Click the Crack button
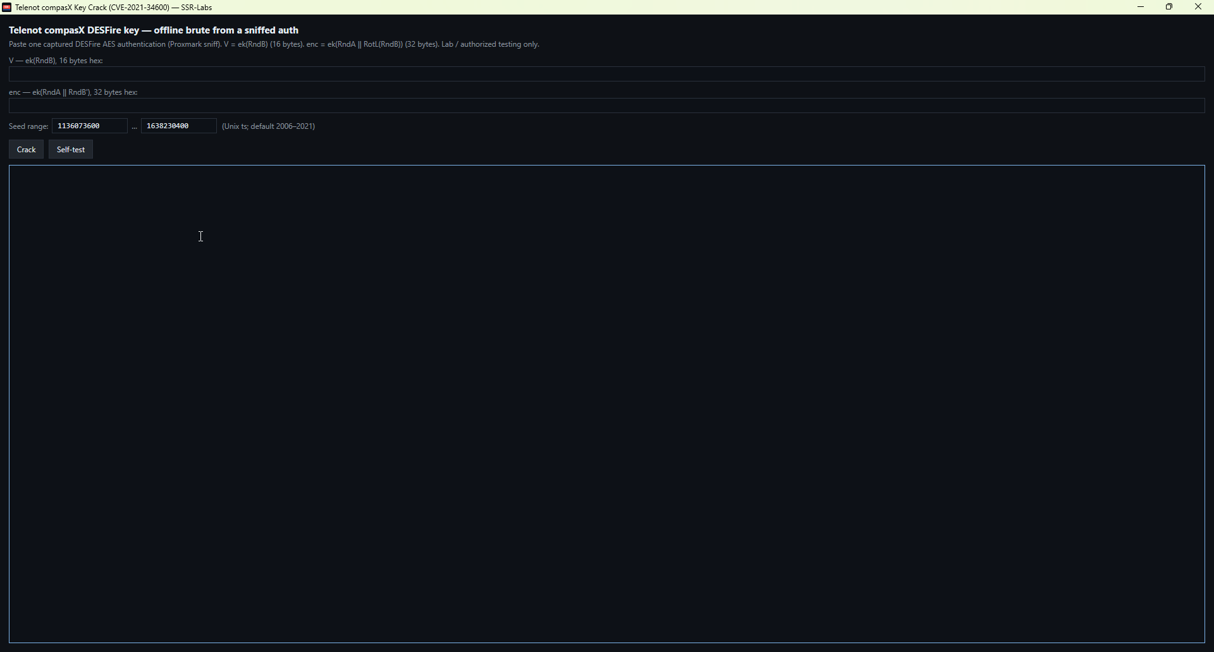This screenshot has width=1214, height=652. [26, 150]
